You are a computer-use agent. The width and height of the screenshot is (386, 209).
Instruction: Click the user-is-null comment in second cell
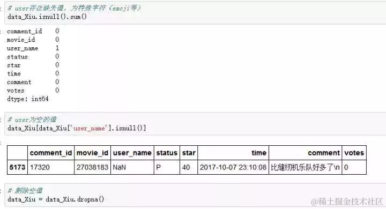click(x=32, y=120)
